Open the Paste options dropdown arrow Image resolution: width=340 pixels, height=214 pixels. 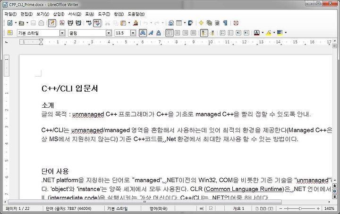pyautogui.click(x=129, y=23)
